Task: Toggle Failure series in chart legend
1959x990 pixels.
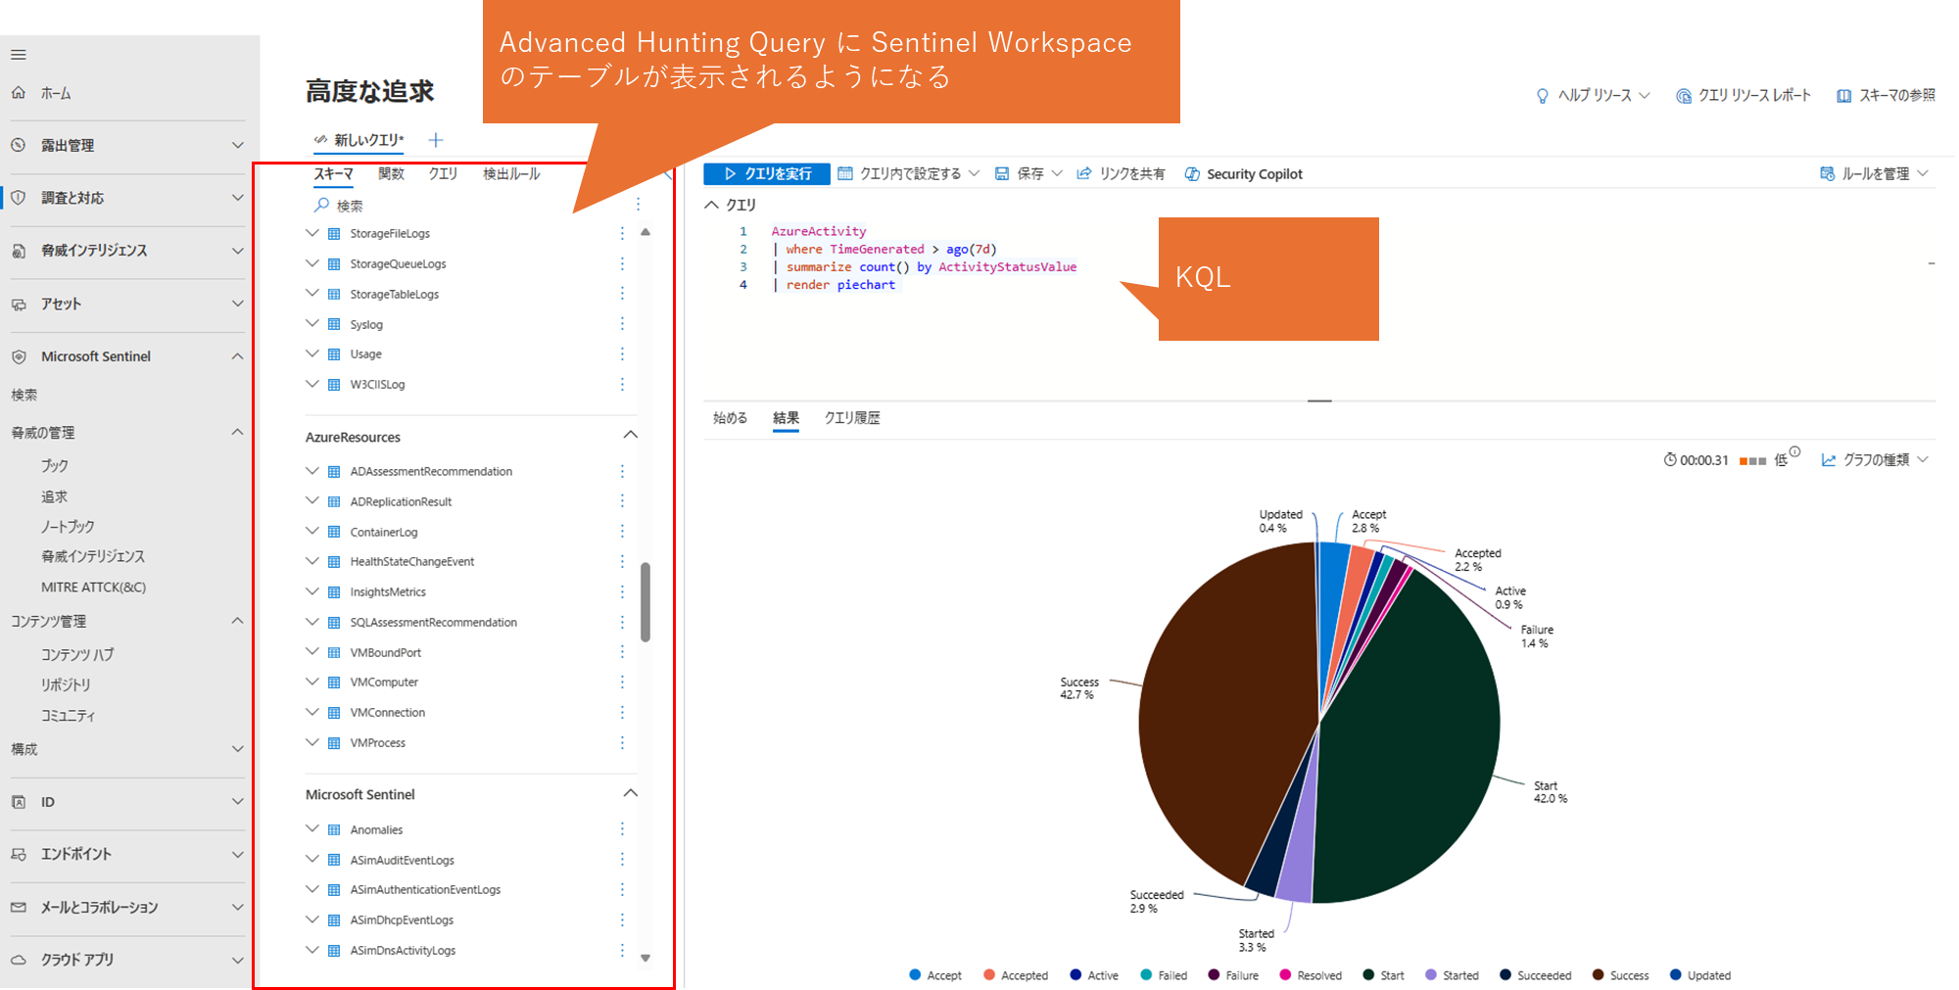Action: click(1233, 975)
